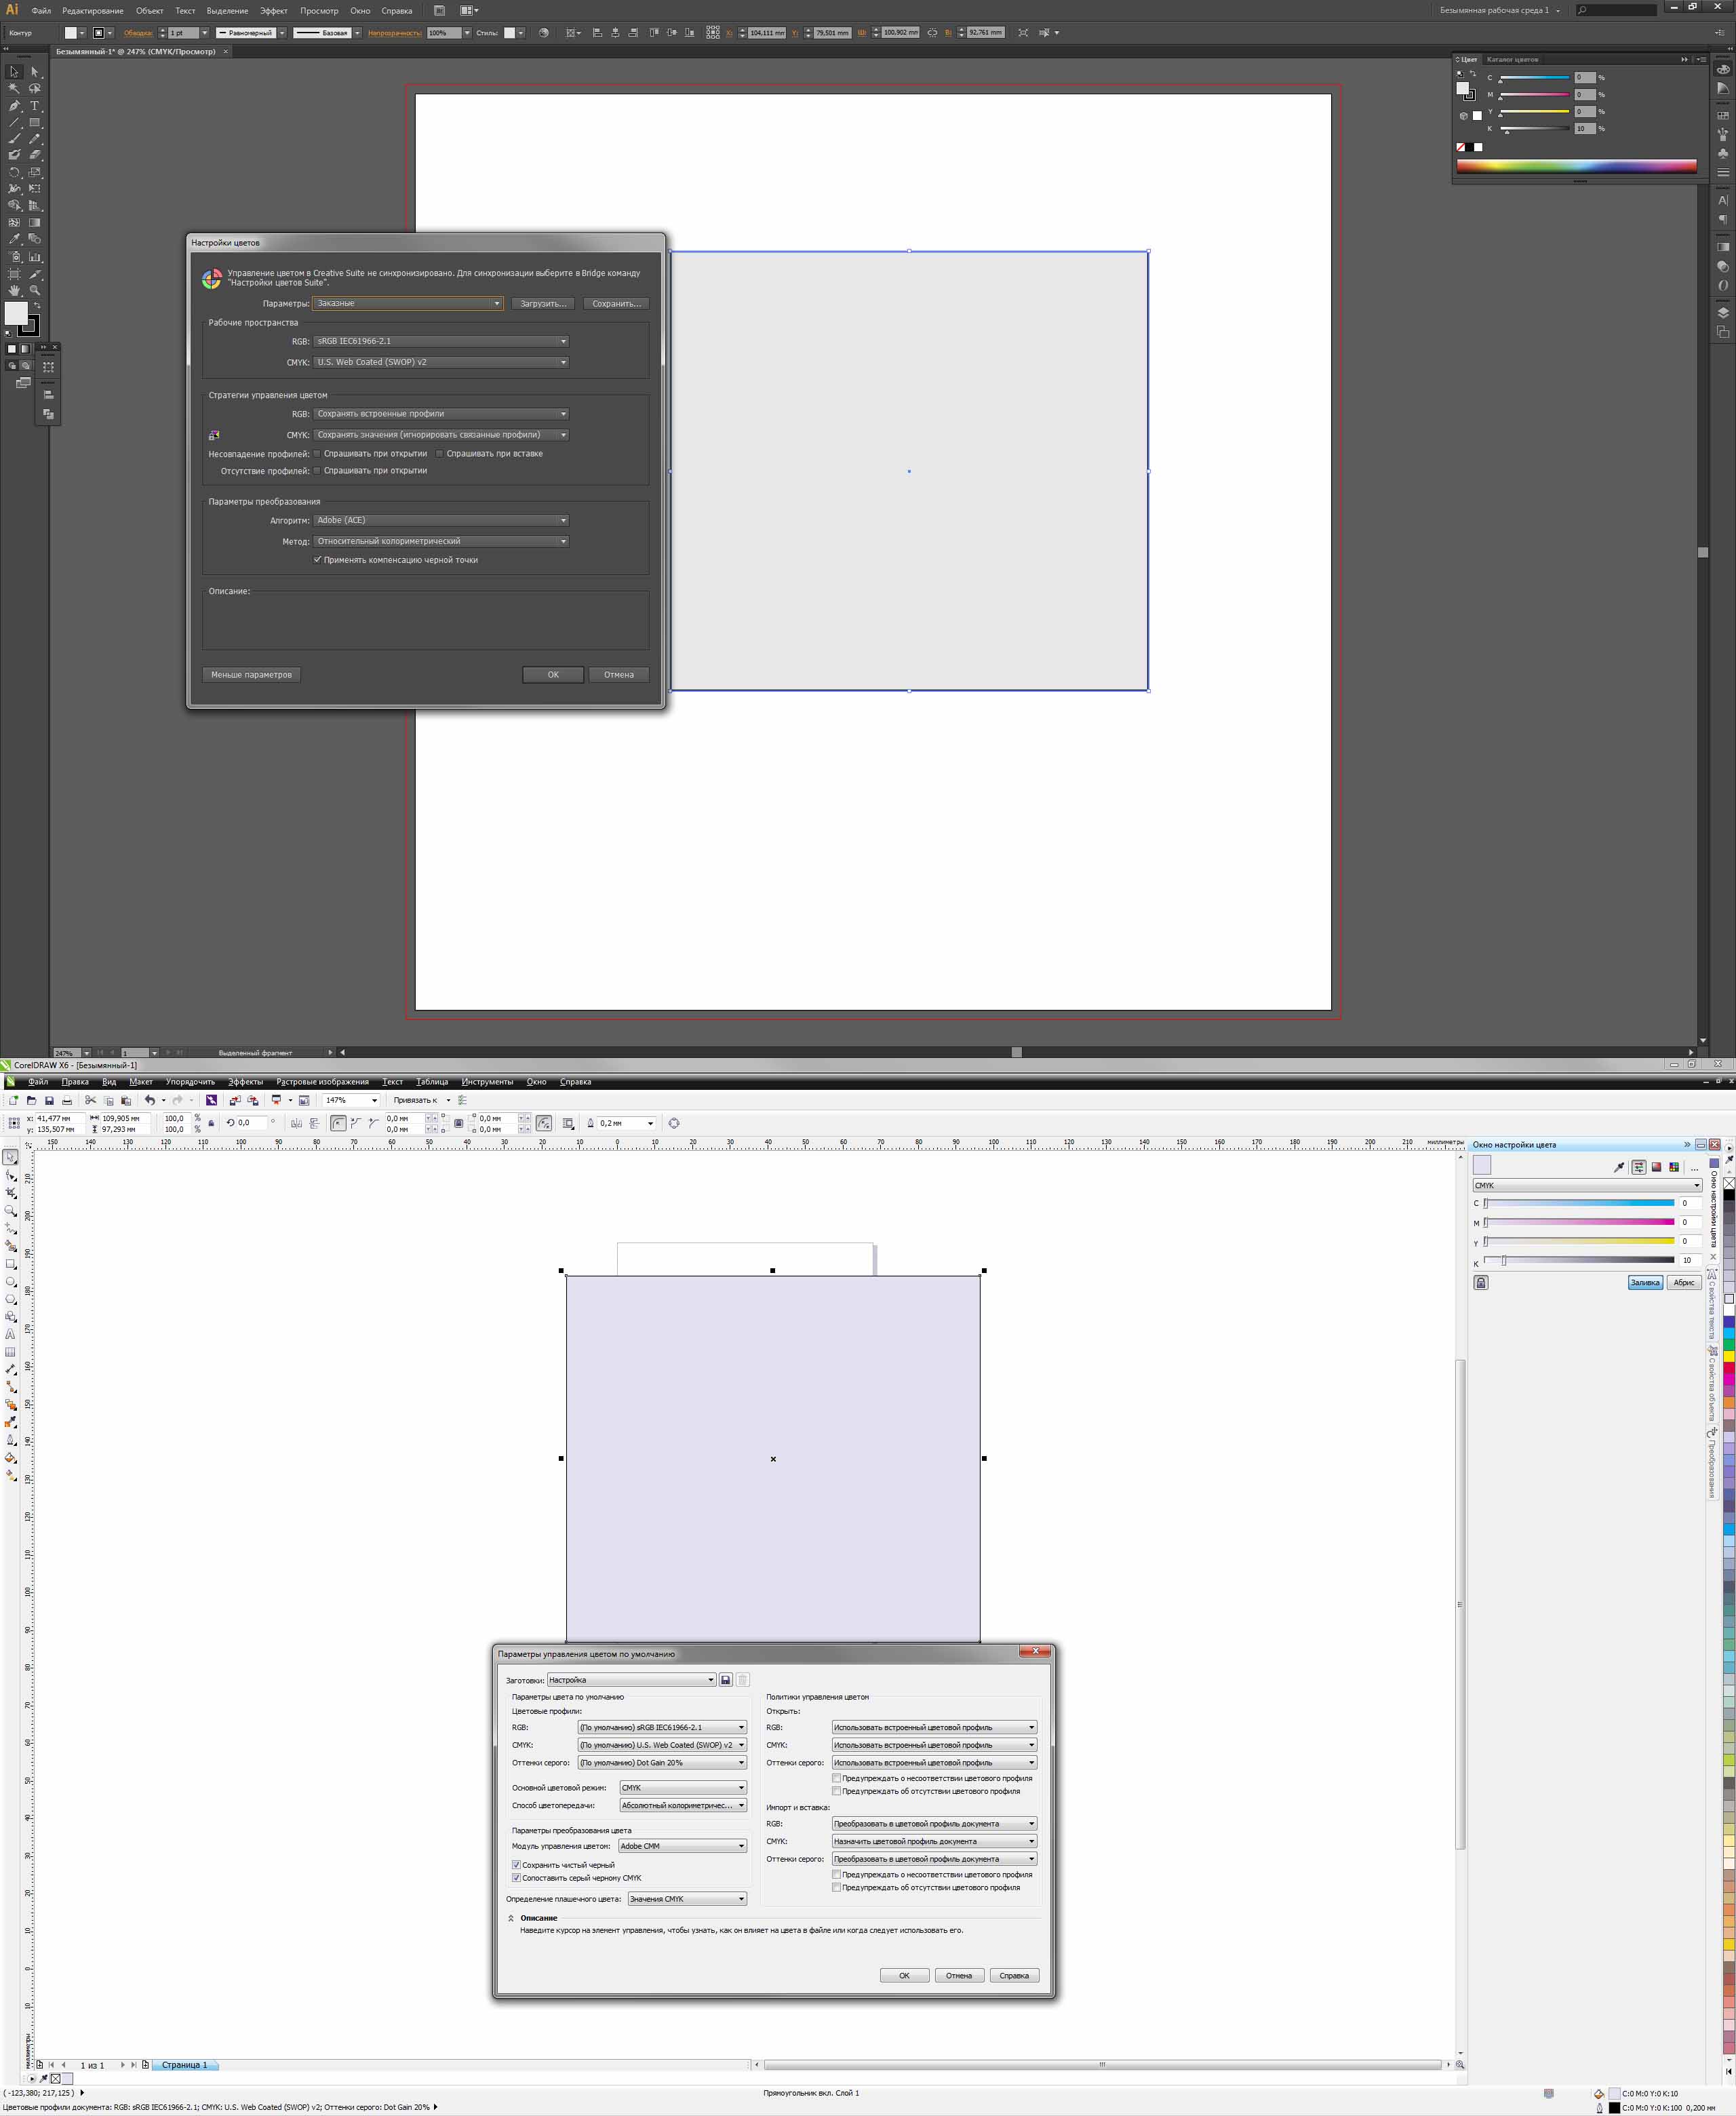Click 'Меньше параметров' button

click(251, 675)
